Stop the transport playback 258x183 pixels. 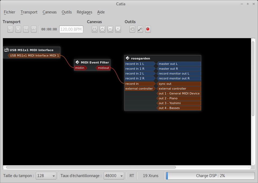[18, 29]
